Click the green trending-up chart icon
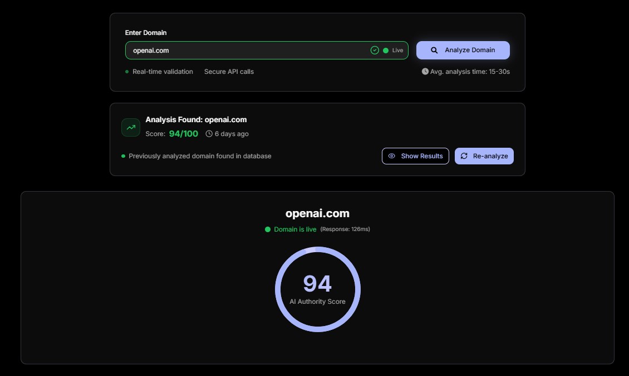This screenshot has width=629, height=376. (x=131, y=127)
